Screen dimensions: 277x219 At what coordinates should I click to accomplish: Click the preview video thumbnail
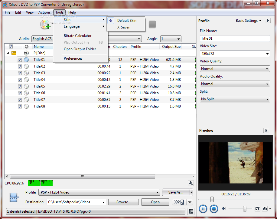[236, 163]
